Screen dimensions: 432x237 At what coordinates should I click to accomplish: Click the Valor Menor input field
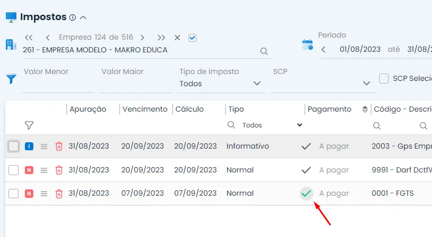click(x=58, y=84)
